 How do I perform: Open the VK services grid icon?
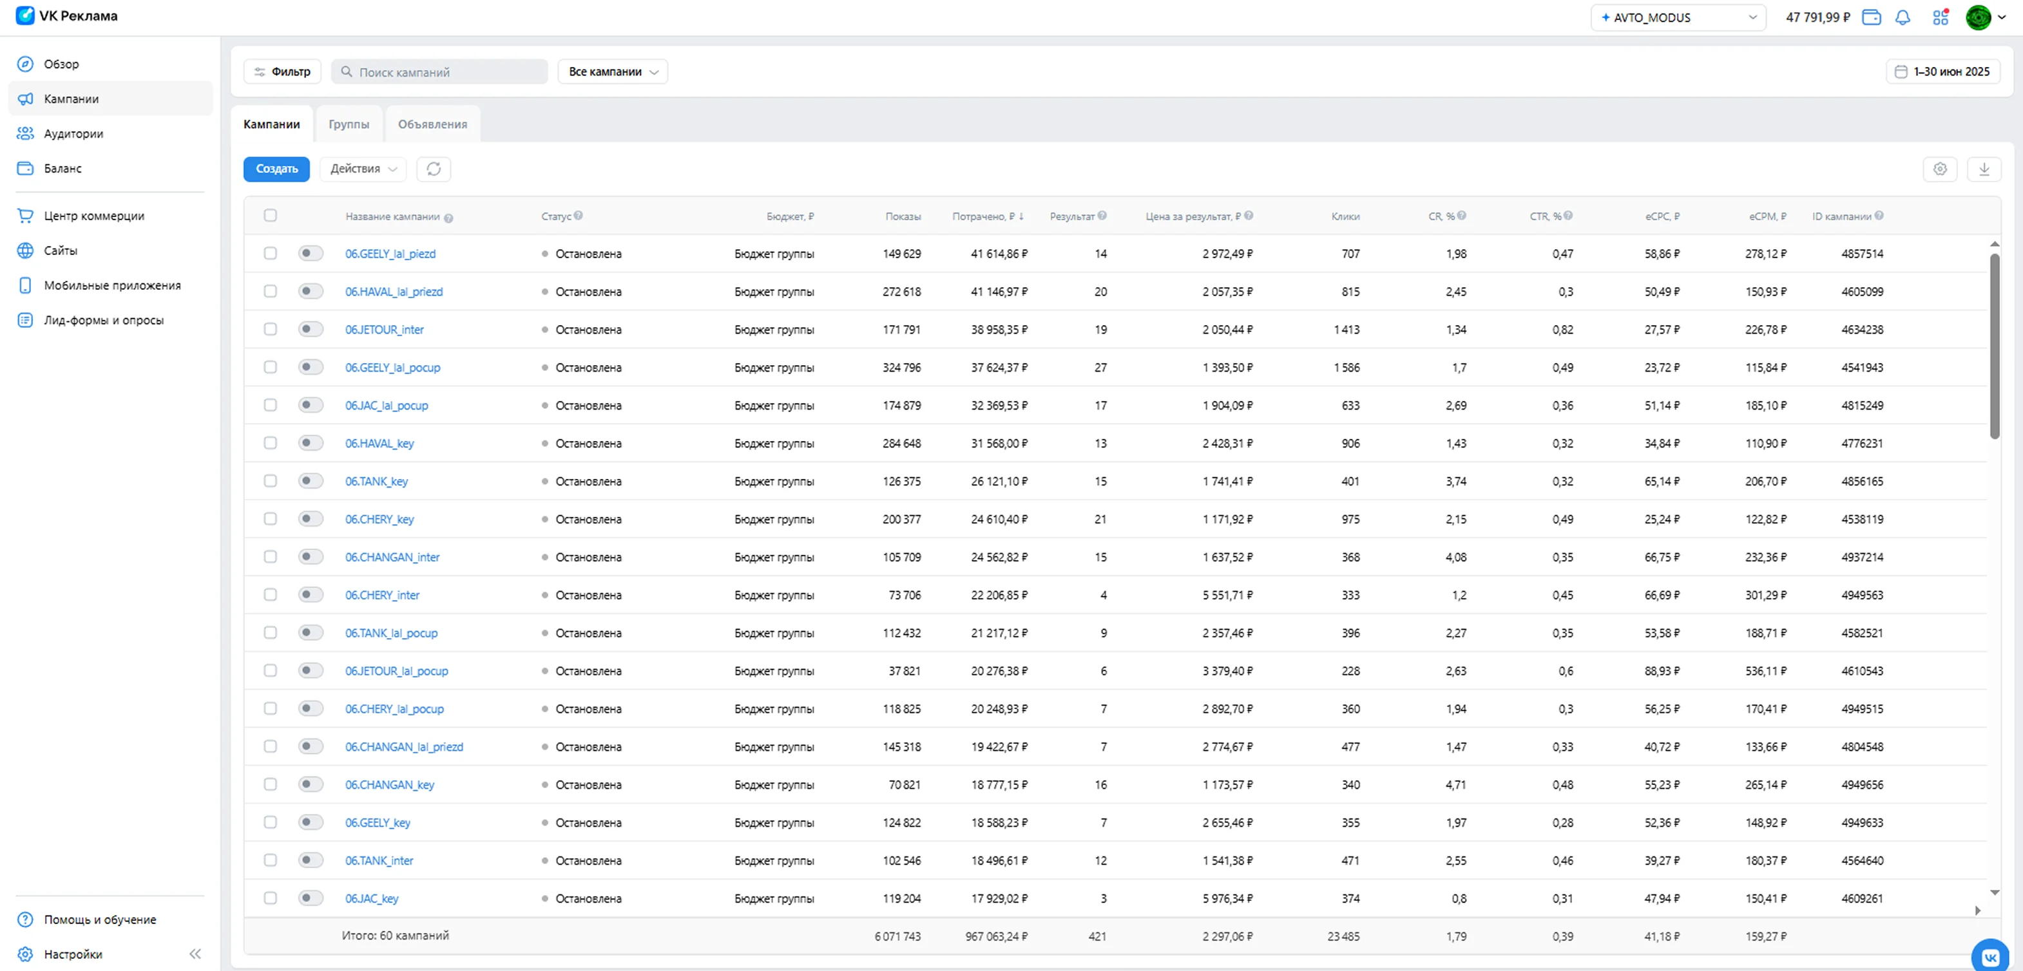pos(1941,17)
